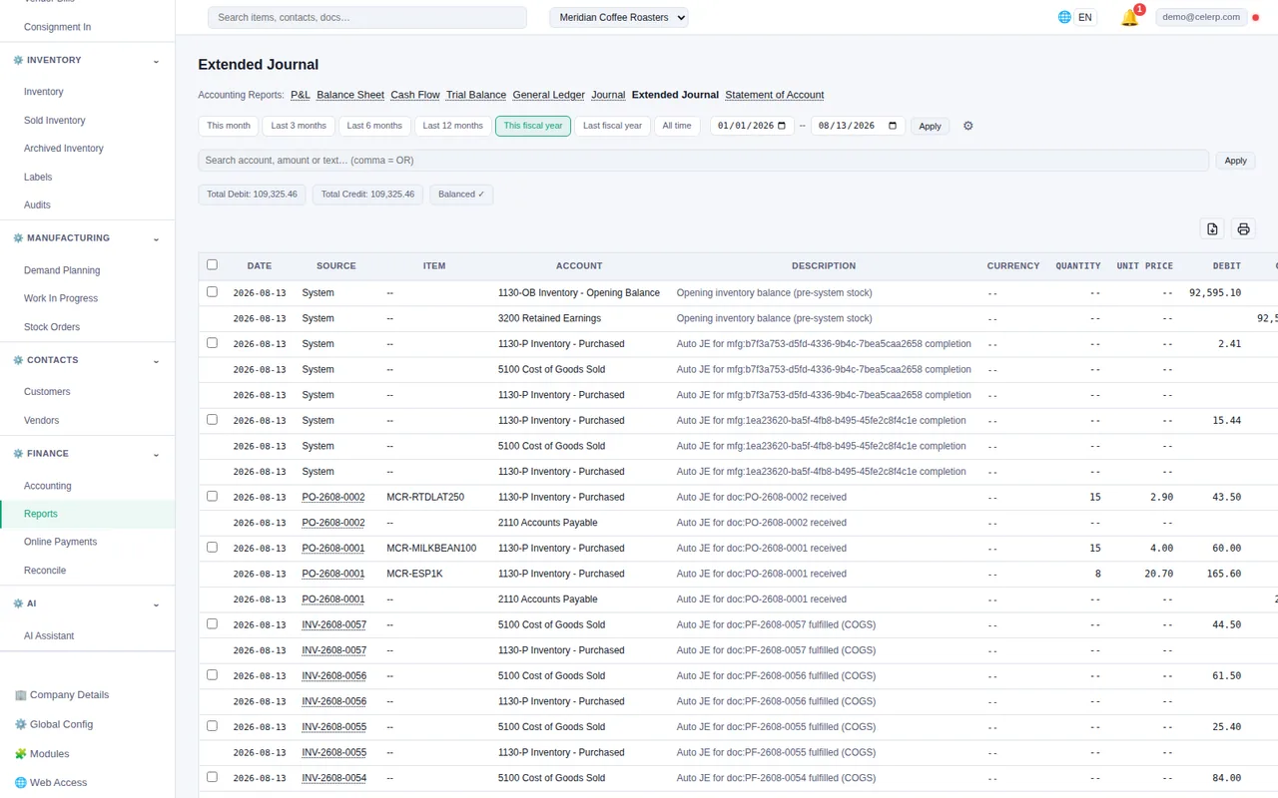Select the All time date filter
1278x798 pixels.
click(x=677, y=126)
